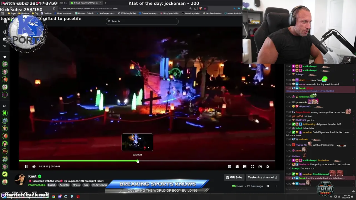Open the first followed channel avatar in sidebar
The height and width of the screenshot is (200, 356).
pos(5,64)
